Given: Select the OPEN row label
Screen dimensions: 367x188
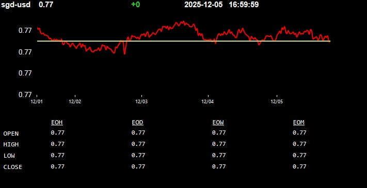Looking at the screenshot, I should [11, 134].
